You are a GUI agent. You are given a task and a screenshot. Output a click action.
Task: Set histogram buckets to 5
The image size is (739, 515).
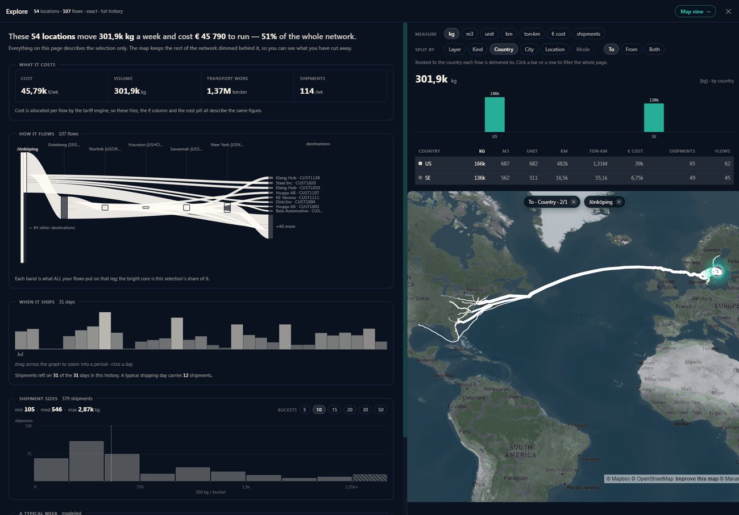coord(305,409)
